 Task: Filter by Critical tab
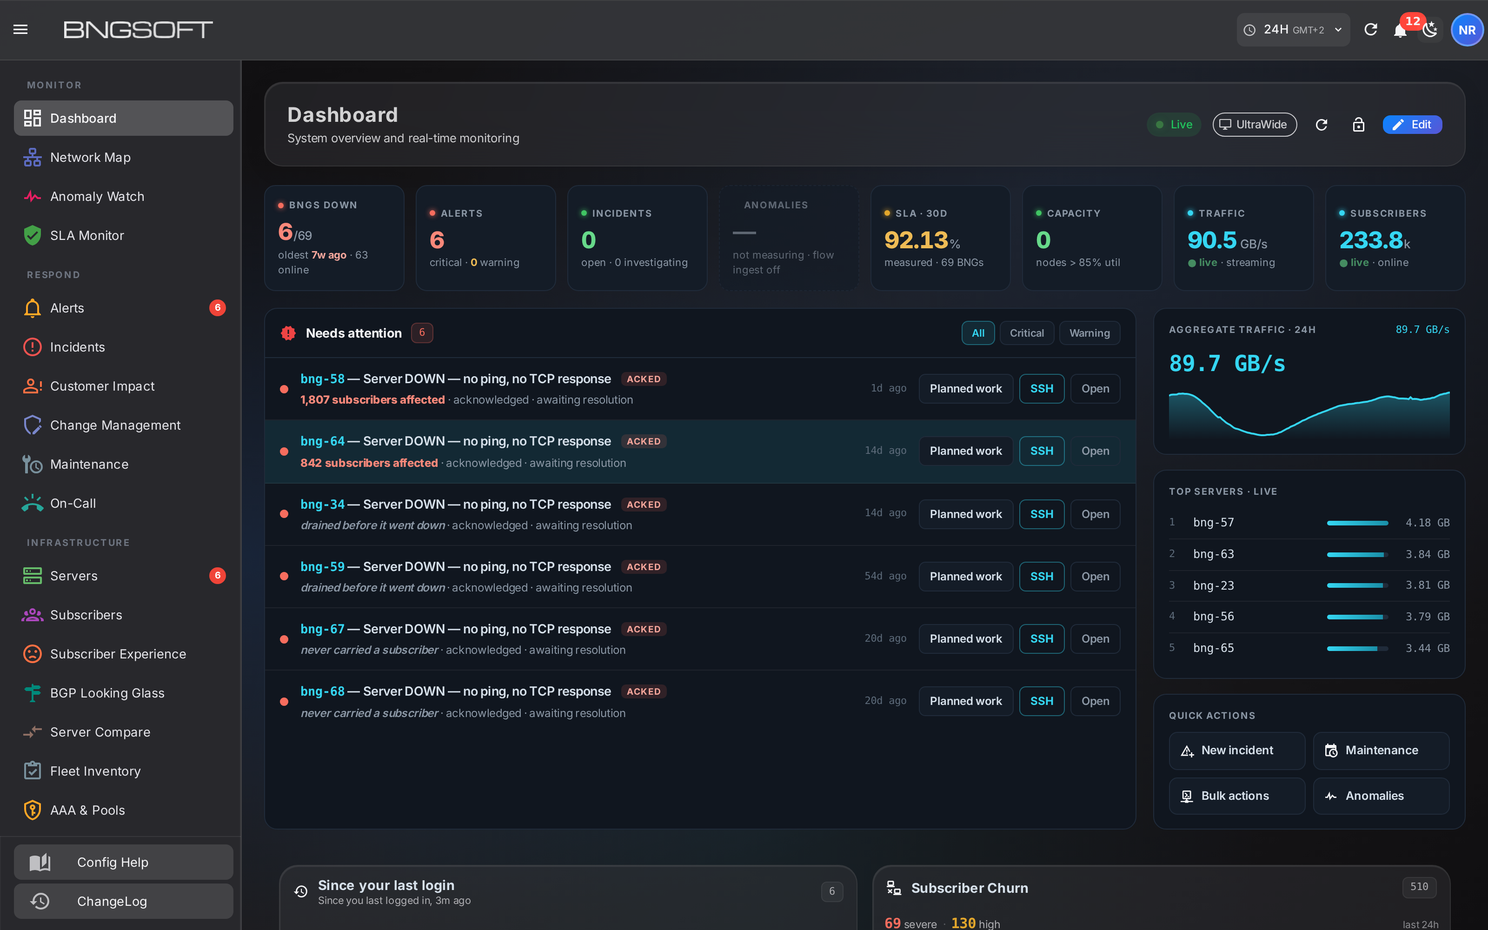pos(1026,333)
